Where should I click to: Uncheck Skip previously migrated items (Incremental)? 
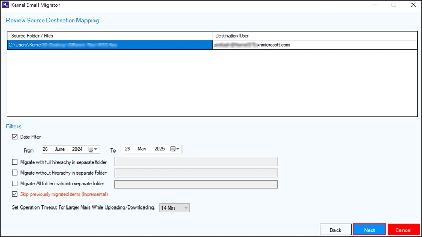(x=15, y=194)
